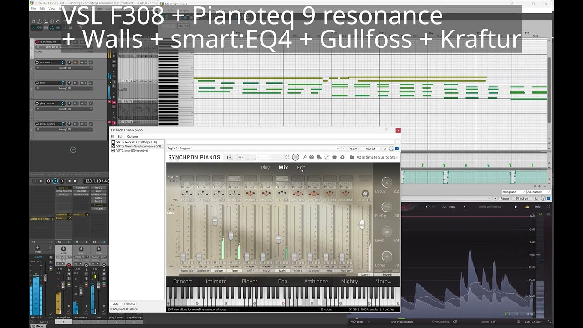Click Add button in FX window
The image size is (583, 328).
(116, 304)
